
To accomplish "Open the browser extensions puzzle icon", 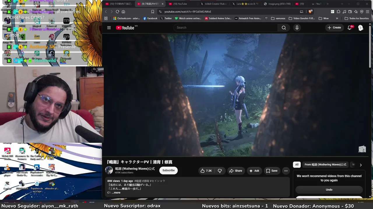I will pyautogui.click(x=338, y=12).
